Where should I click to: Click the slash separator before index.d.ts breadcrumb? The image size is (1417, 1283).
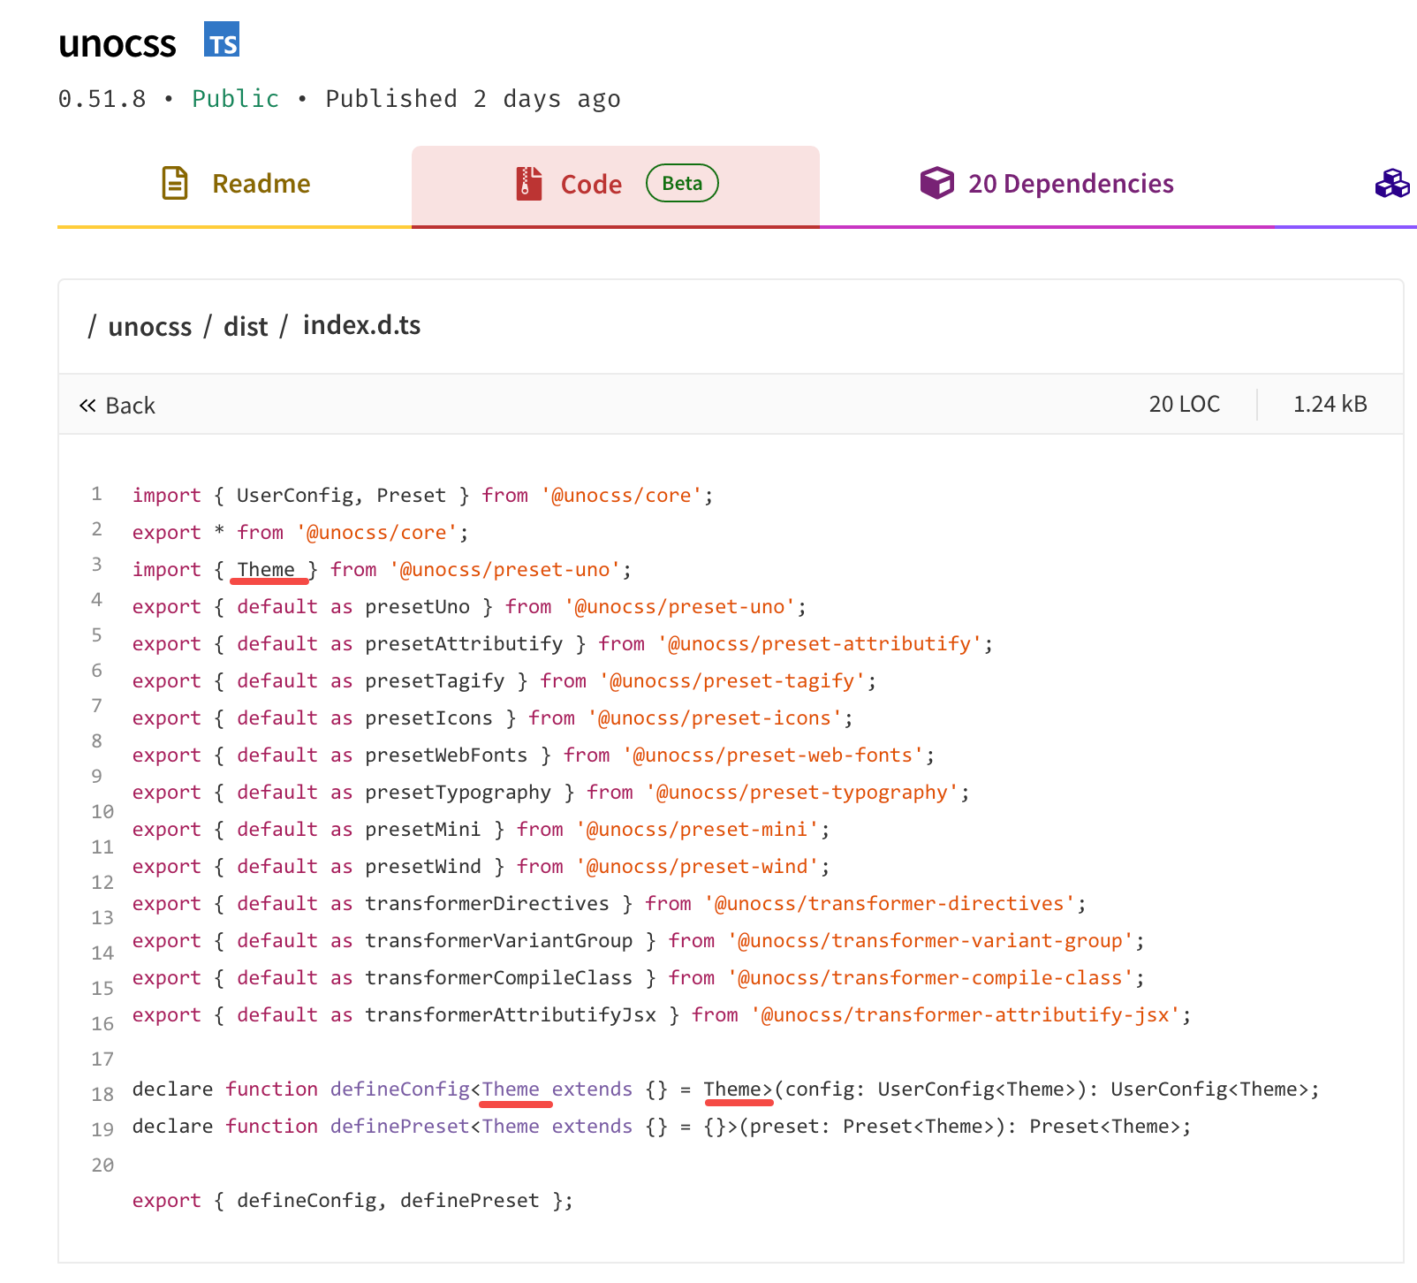coord(283,325)
